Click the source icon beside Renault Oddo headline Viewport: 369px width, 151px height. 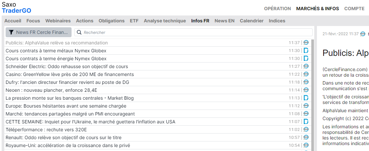coord(306,138)
